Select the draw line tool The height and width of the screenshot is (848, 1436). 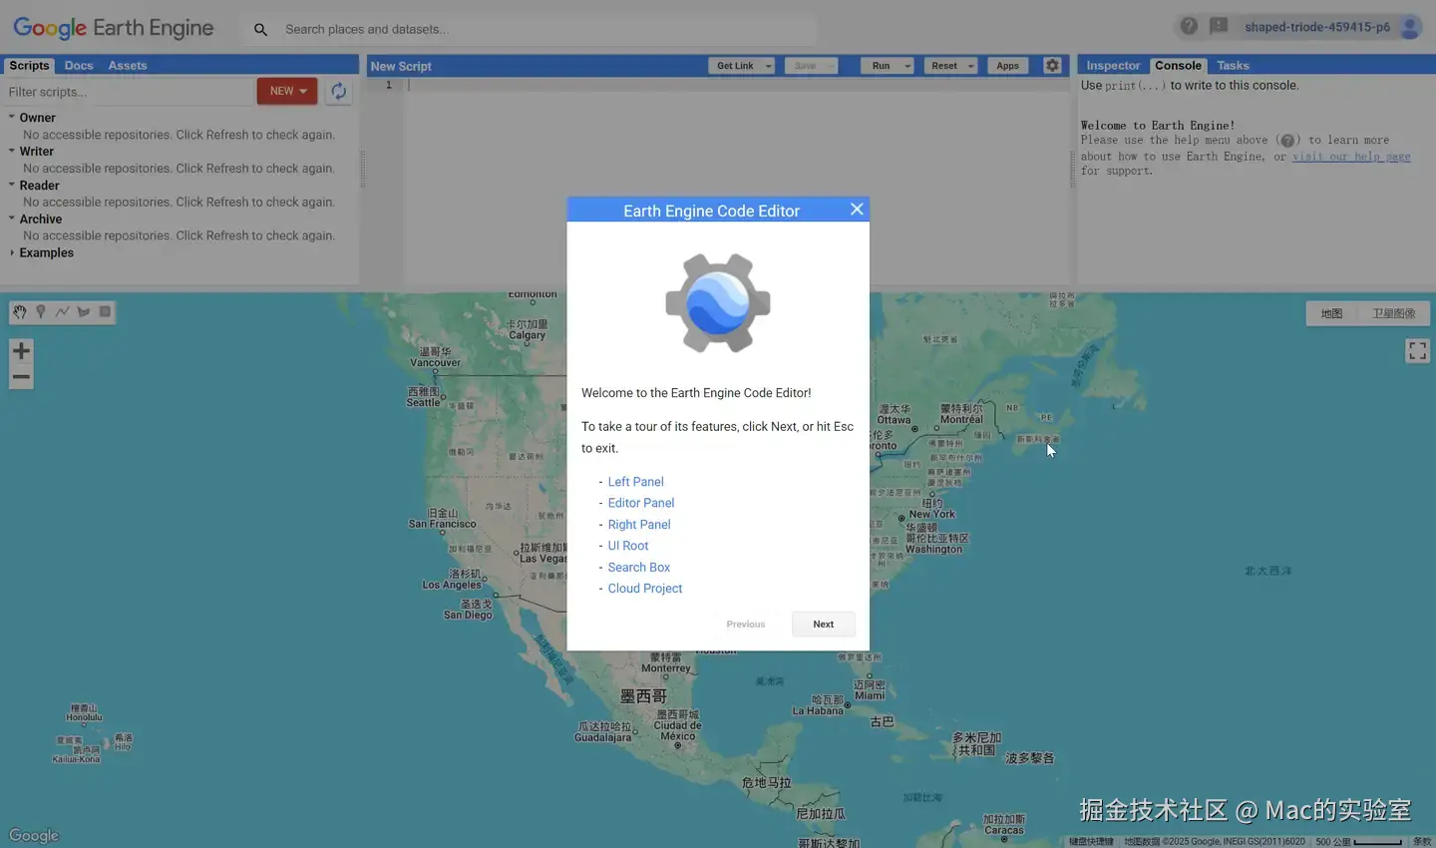62,312
